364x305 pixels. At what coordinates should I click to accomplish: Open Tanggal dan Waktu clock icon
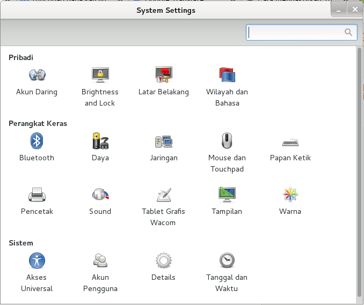tap(227, 261)
